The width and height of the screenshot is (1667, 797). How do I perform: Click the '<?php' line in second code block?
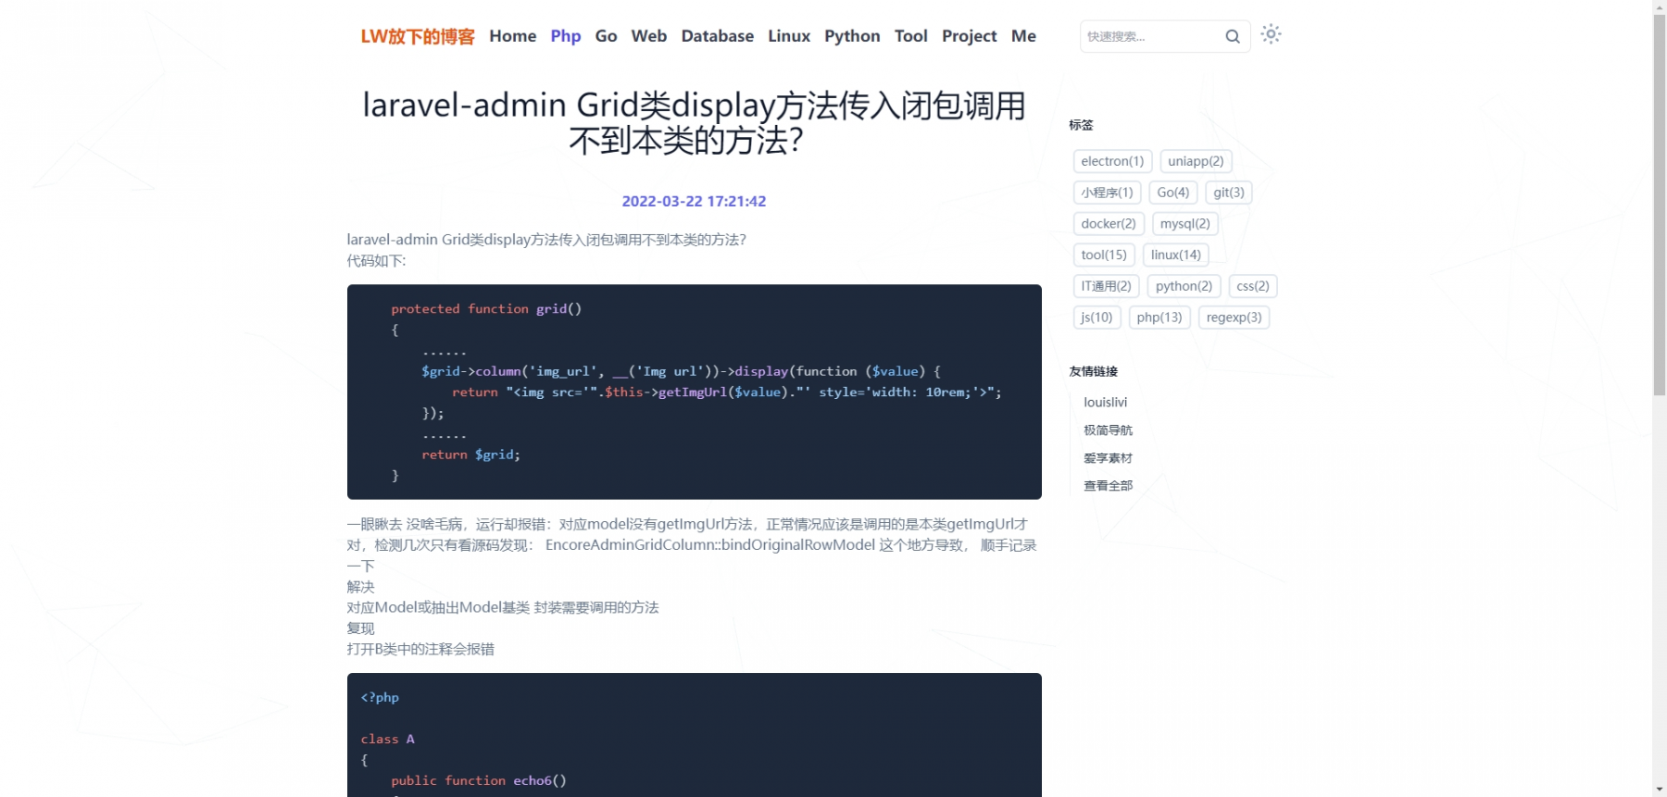pyautogui.click(x=380, y=697)
